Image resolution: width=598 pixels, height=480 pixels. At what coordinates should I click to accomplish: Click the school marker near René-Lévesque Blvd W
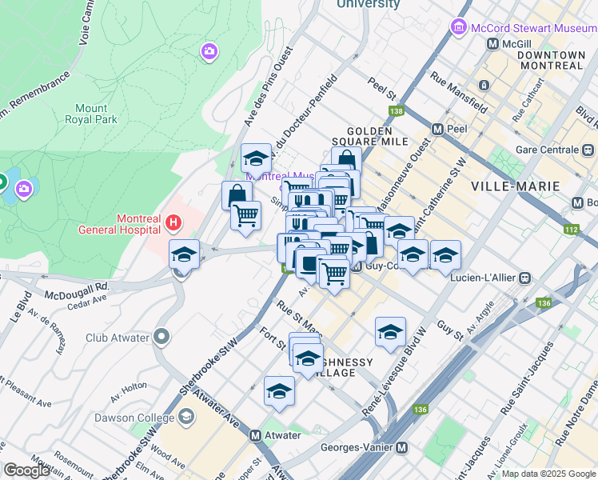click(x=390, y=334)
